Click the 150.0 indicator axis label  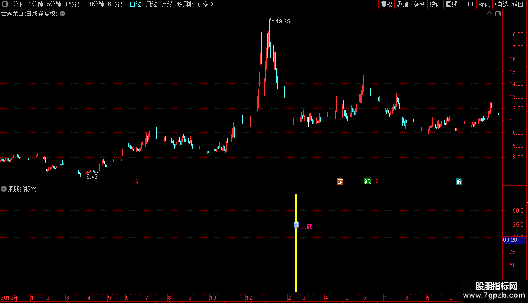click(x=516, y=211)
